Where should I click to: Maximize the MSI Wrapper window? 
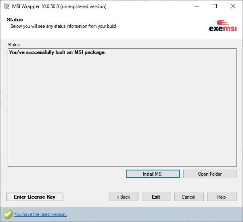(215, 6)
